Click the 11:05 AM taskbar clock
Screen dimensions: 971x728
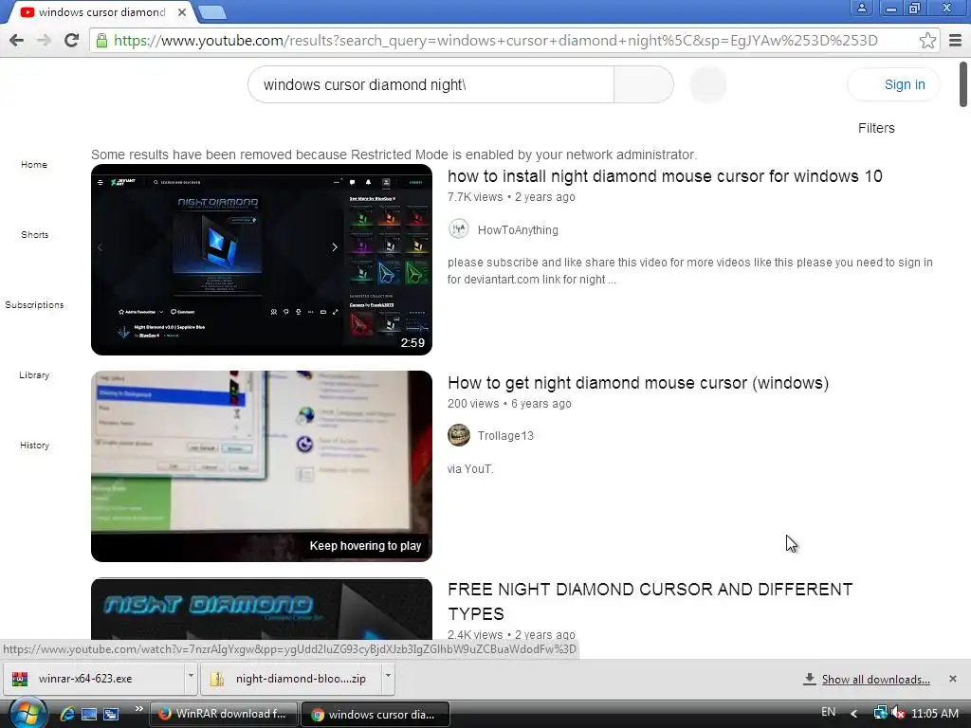pyautogui.click(x=934, y=713)
